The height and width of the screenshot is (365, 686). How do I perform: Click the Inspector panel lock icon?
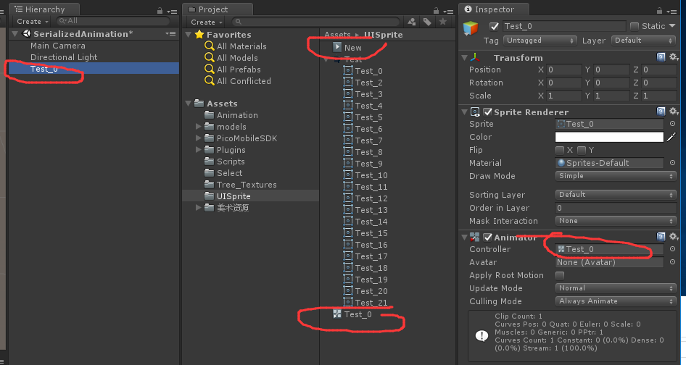coord(659,10)
